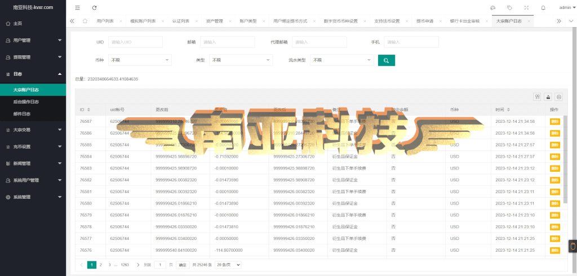Sort by ID column arrows
This screenshot has width=577, height=276.
88,110
